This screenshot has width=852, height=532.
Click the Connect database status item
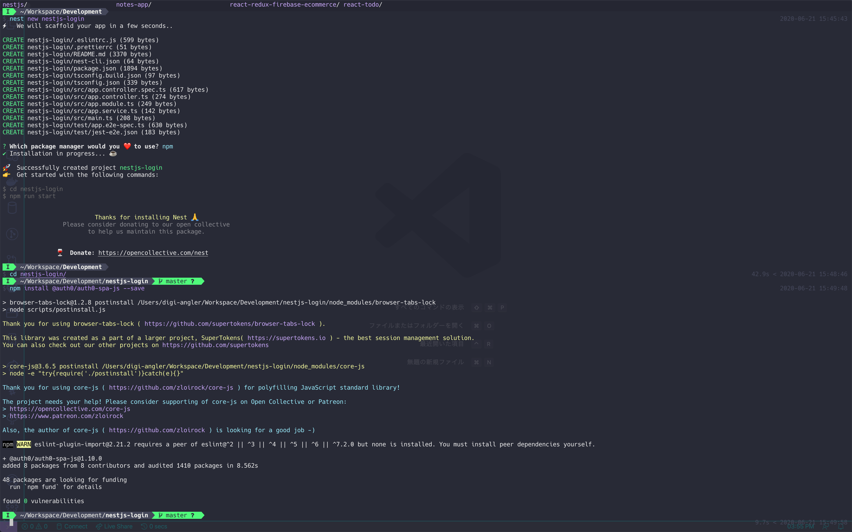pos(72,526)
